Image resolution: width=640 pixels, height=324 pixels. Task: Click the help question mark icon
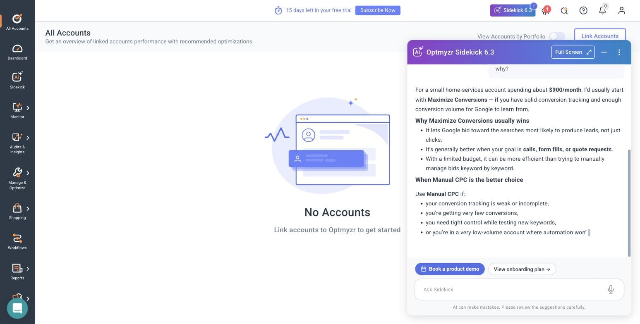[583, 10]
